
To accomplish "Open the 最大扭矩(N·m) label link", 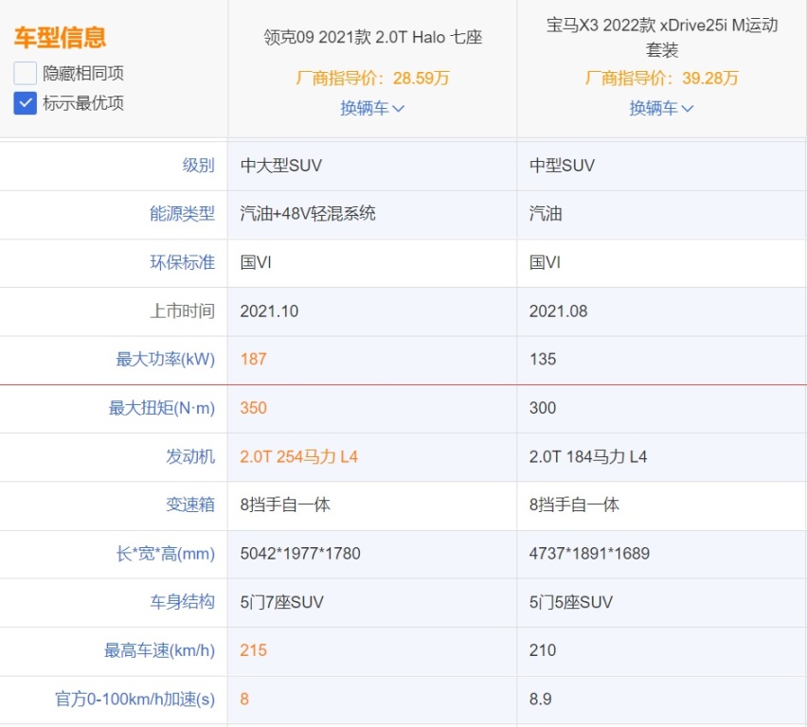I will (162, 408).
